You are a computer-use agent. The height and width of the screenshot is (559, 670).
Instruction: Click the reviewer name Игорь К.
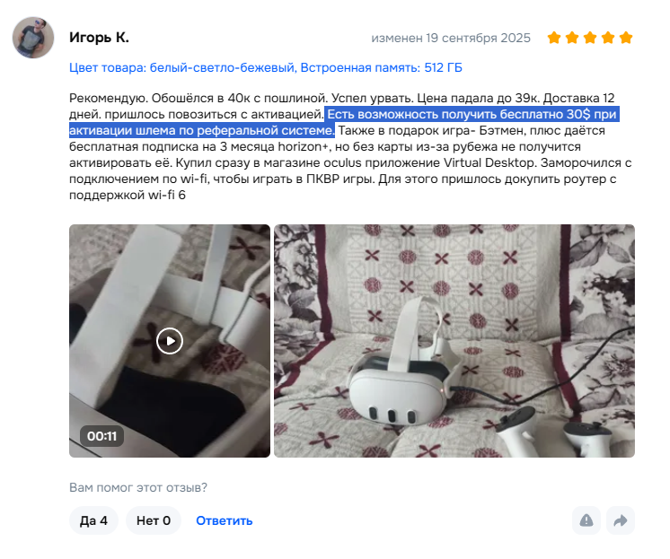point(99,38)
